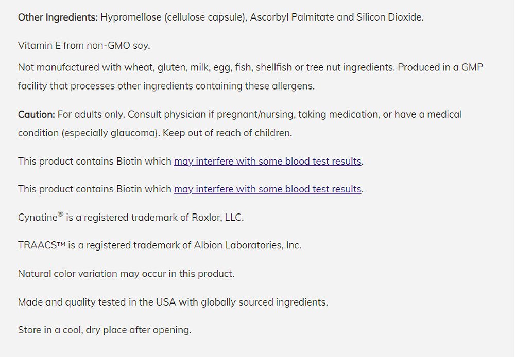
Task: Click the 'Albion Laboratories, Inc.' text
Action: coord(247,245)
